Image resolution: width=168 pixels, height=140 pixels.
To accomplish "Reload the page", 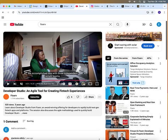I will [13, 12].
